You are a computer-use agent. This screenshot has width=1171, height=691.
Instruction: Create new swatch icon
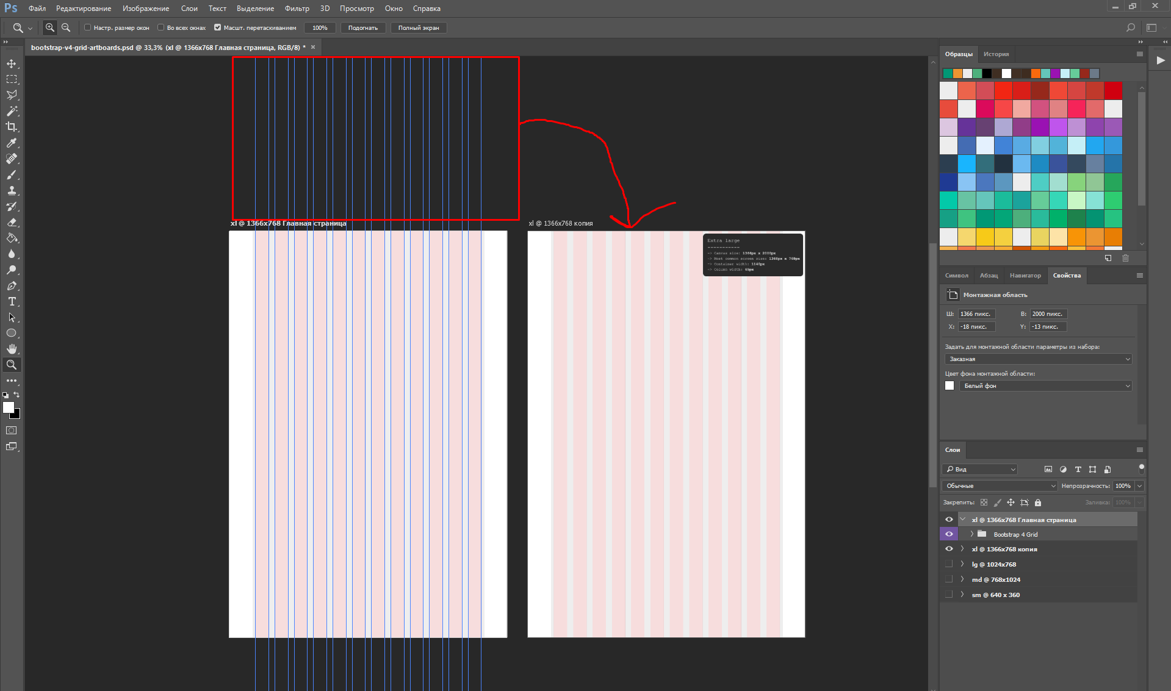coord(1108,258)
